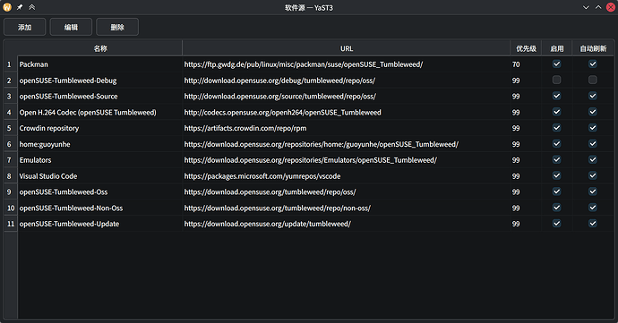Screen dimensions: 618x323
Task: Toggle Packman auto-refresh checkbox
Action: click(x=593, y=64)
